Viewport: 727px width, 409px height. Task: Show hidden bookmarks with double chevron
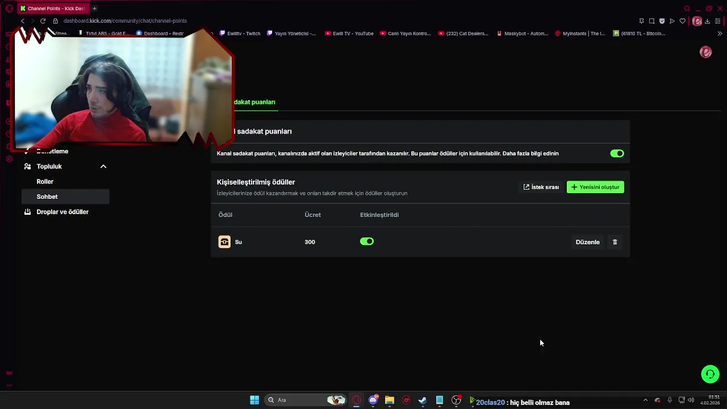720,34
